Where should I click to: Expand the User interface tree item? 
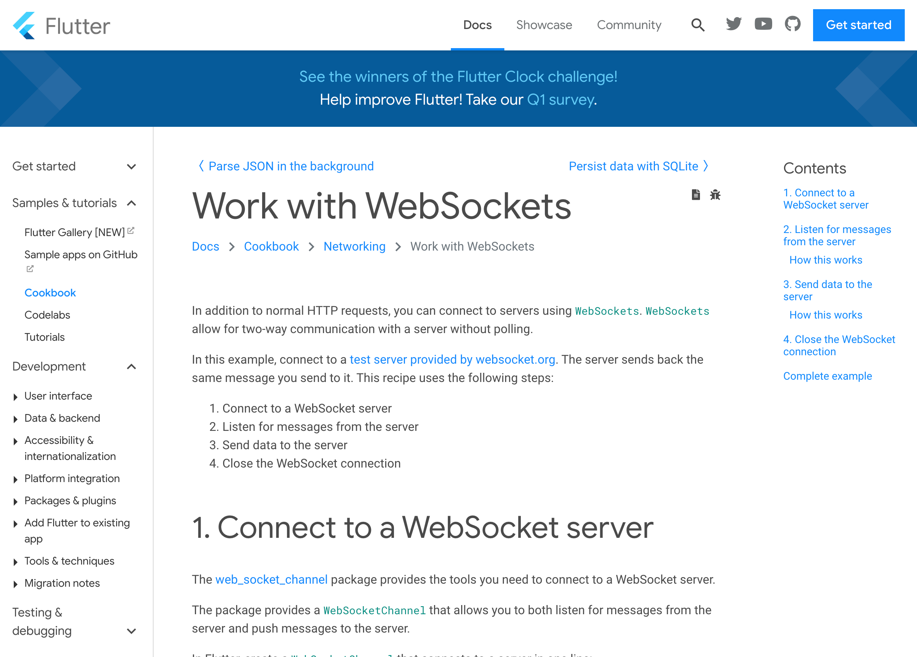[16, 396]
